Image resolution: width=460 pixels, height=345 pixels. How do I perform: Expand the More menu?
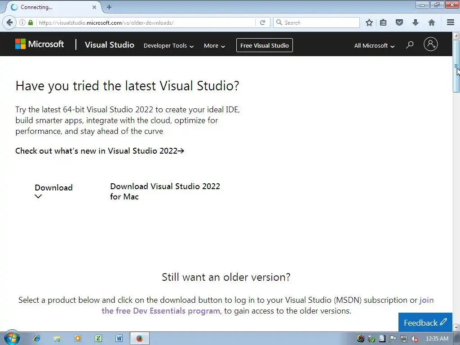point(214,45)
